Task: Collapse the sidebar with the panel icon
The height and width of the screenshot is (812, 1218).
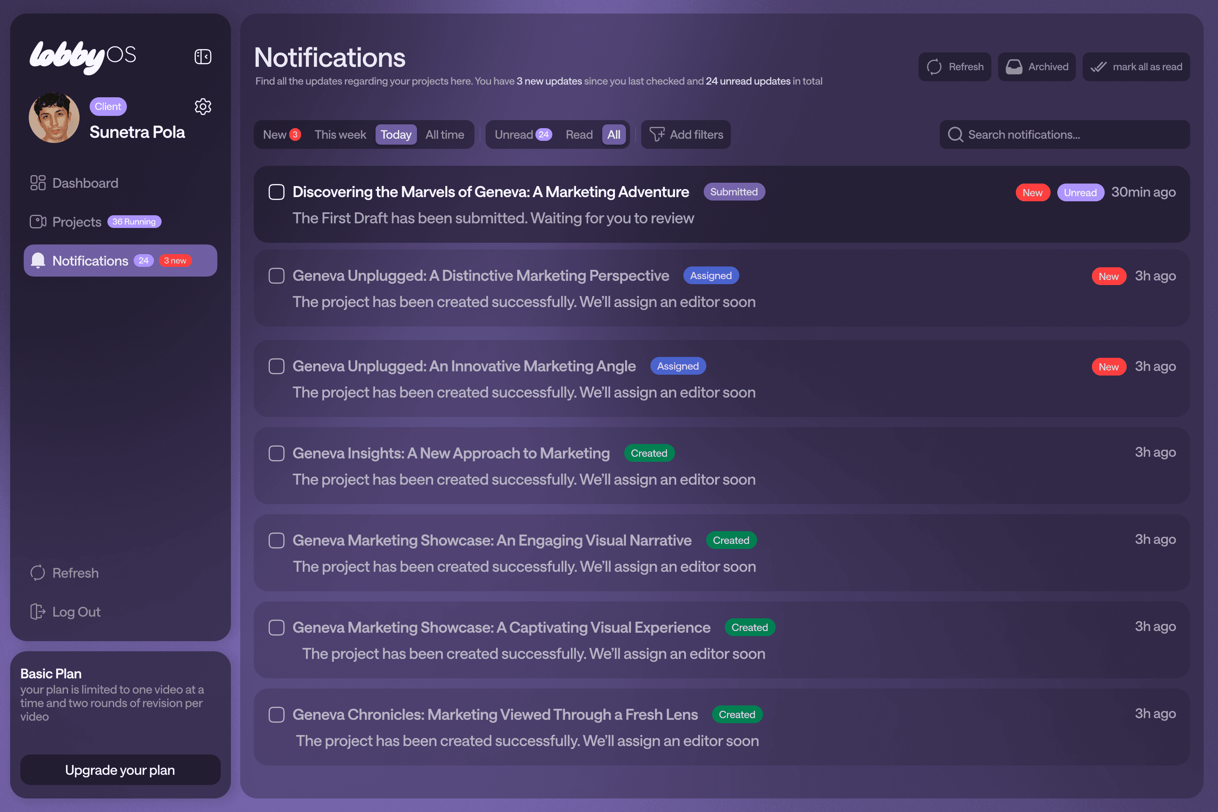Action: [x=203, y=56]
